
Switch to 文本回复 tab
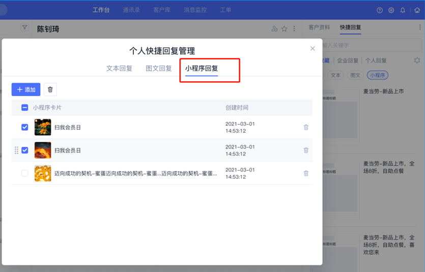coord(119,69)
